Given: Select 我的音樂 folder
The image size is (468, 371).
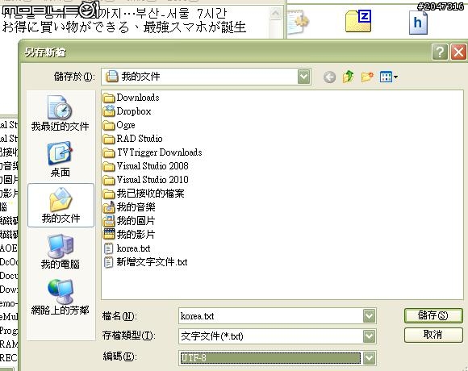Looking at the screenshot, I should (129, 207).
